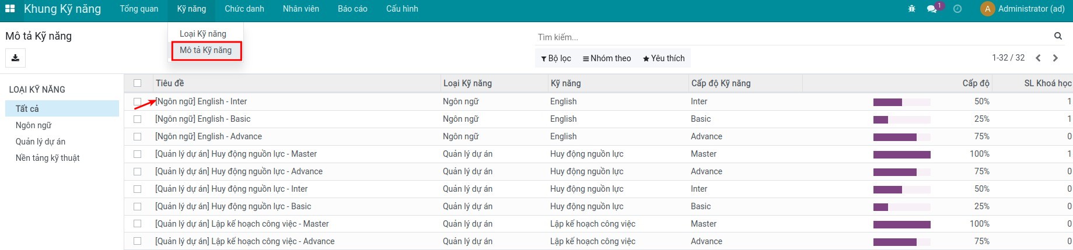Viewport: 1073px width, 250px height.
Task: Toggle the select-all header checkbox
Action: pyautogui.click(x=137, y=83)
